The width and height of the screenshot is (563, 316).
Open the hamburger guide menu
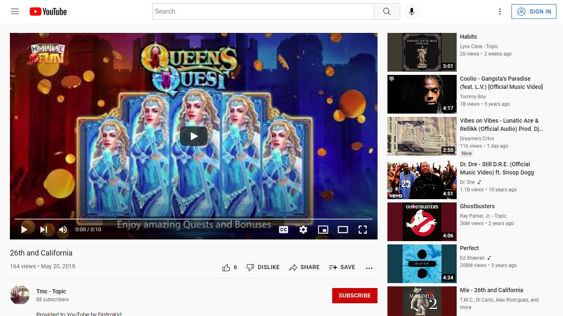coord(15,12)
